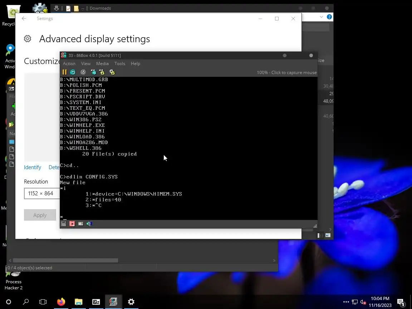Open Task View on taskbar
Viewport: 412px width, 309px height.
[43, 302]
